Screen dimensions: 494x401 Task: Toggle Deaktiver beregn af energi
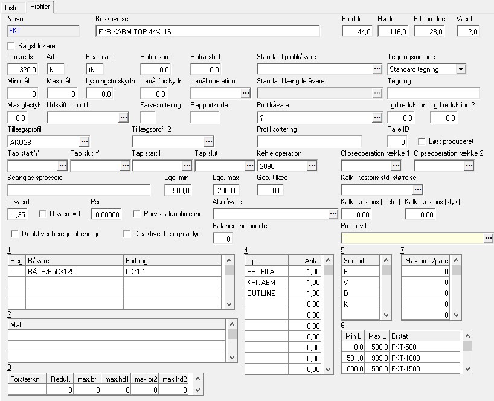point(15,234)
